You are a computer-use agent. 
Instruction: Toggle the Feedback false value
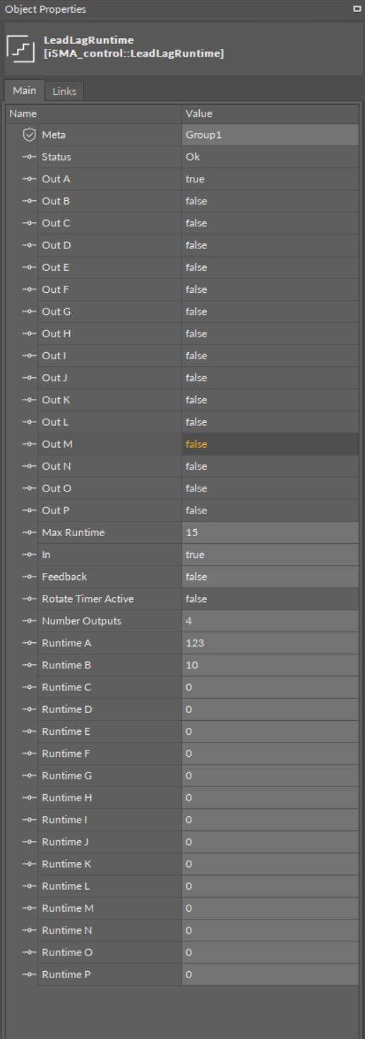[x=270, y=576]
